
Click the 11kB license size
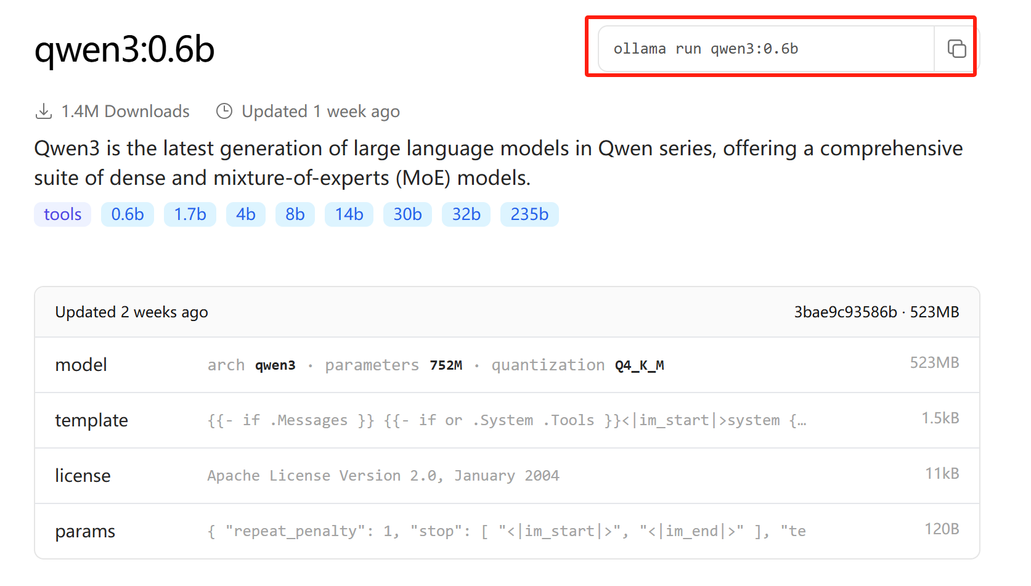pos(942,474)
